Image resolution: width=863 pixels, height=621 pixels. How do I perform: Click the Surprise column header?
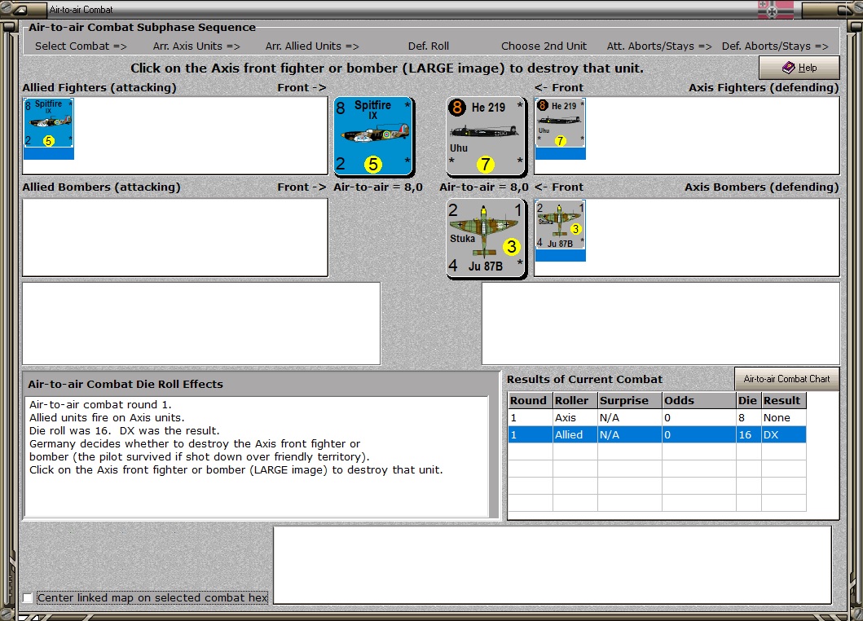630,400
